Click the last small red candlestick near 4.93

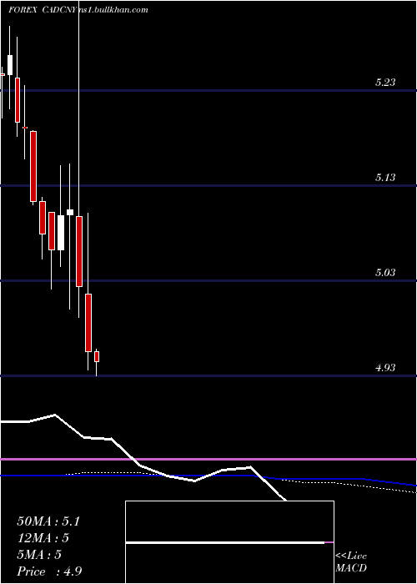(97, 356)
